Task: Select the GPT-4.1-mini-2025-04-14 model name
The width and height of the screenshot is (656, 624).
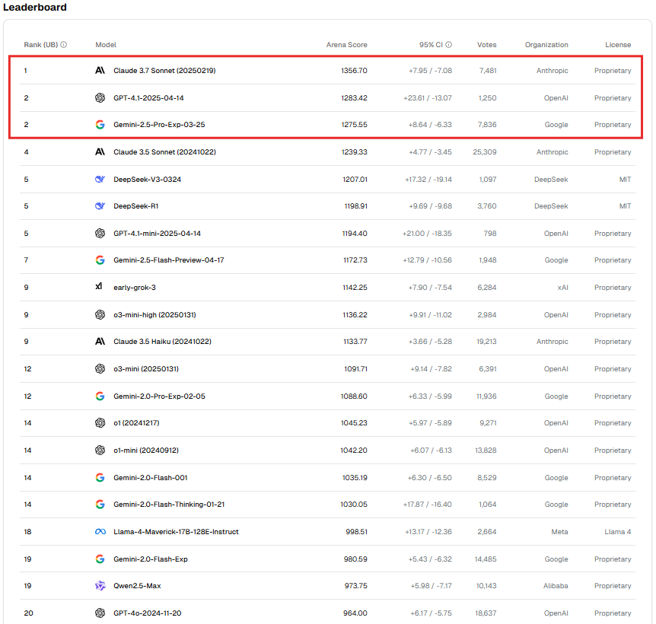Action: point(158,234)
